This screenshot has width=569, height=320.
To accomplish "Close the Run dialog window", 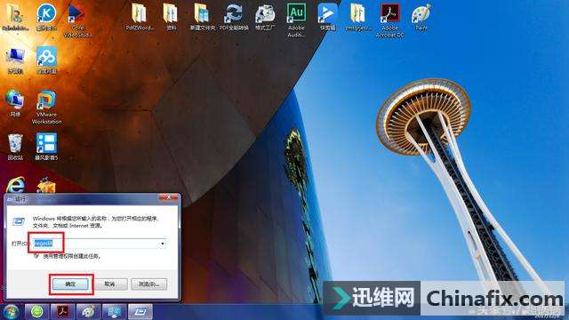I will click(169, 197).
